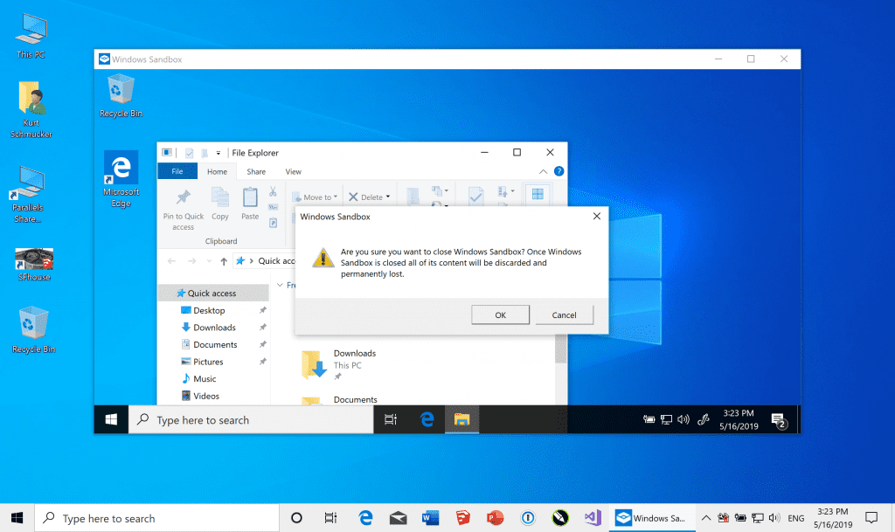This screenshot has width=895, height=532.
Task: Open Task View in the sandbox taskbar
Action: [x=391, y=419]
